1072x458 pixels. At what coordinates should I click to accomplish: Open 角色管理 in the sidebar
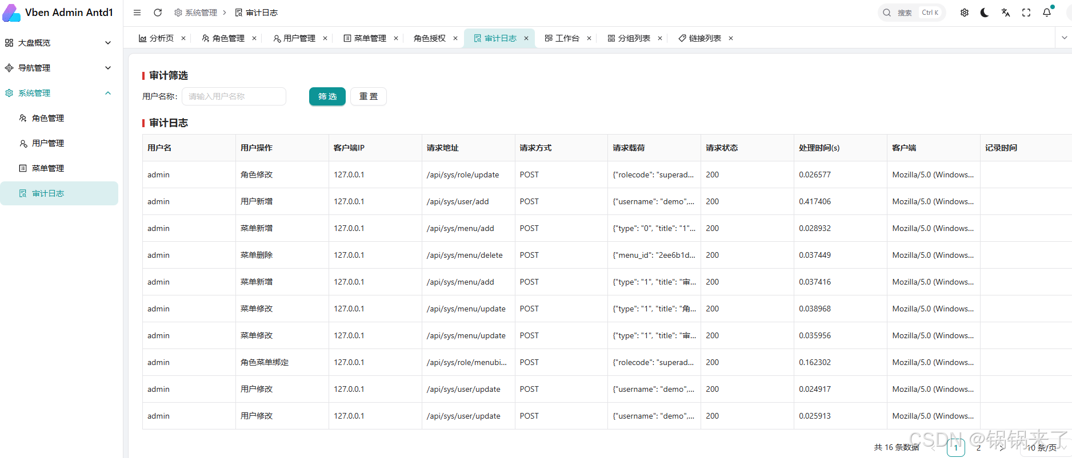(x=59, y=118)
